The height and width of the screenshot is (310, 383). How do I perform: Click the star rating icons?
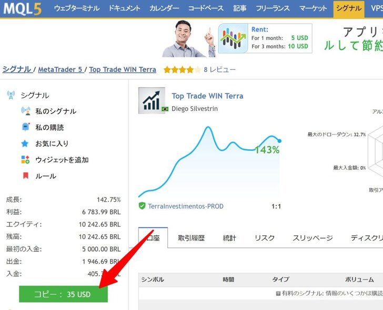point(182,70)
